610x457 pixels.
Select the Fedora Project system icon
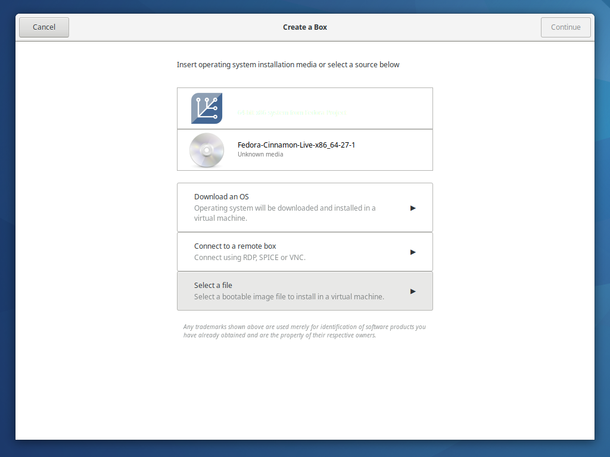[x=207, y=108]
